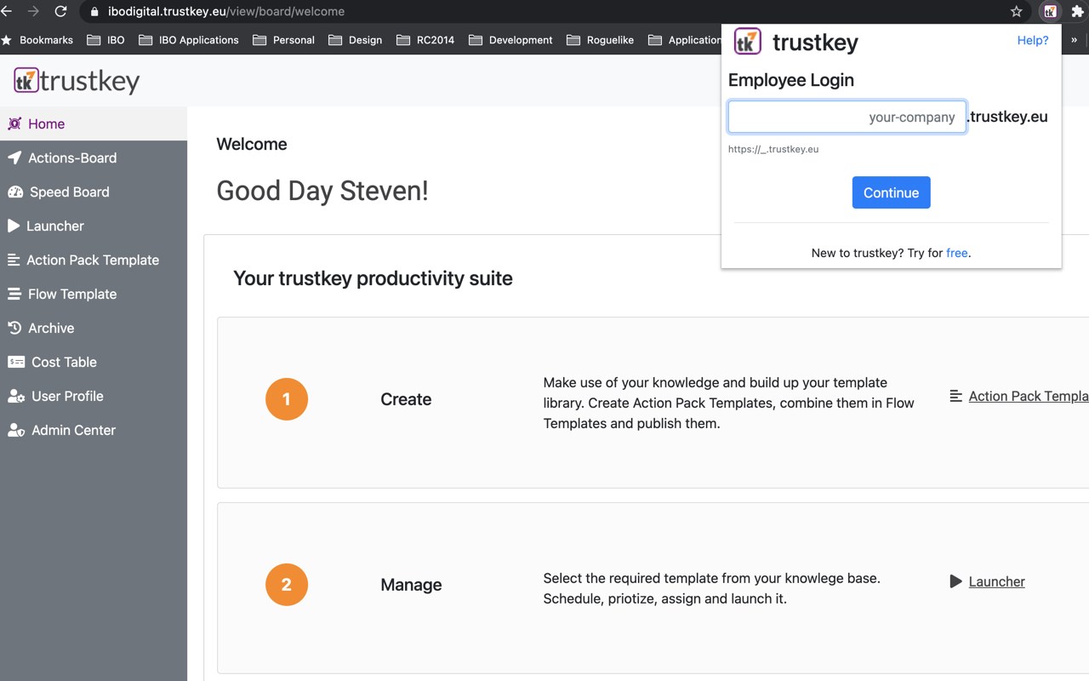Click the trustkey logo in the popup
1089x681 pixels.
(x=748, y=42)
